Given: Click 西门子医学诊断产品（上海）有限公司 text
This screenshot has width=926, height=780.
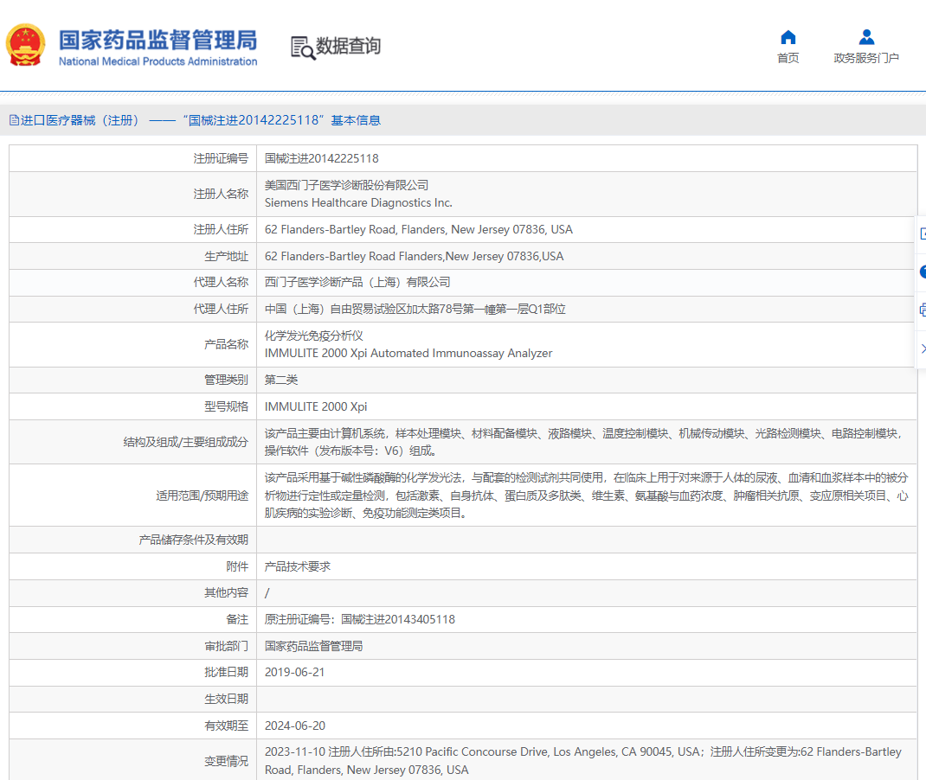Looking at the screenshot, I should pyautogui.click(x=357, y=282).
